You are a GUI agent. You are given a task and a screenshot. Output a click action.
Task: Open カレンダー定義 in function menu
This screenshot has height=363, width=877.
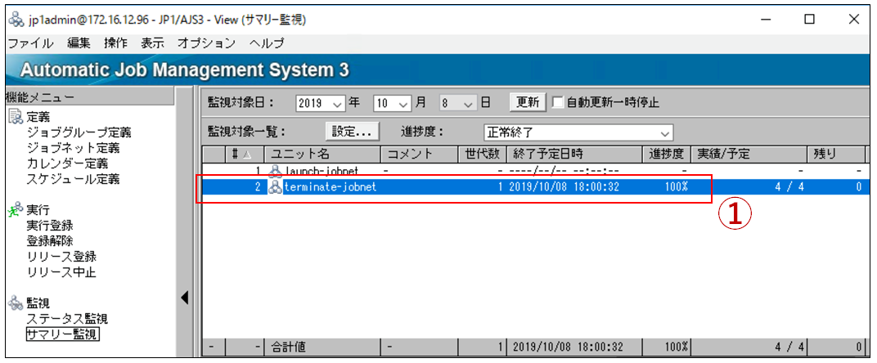[67, 164]
